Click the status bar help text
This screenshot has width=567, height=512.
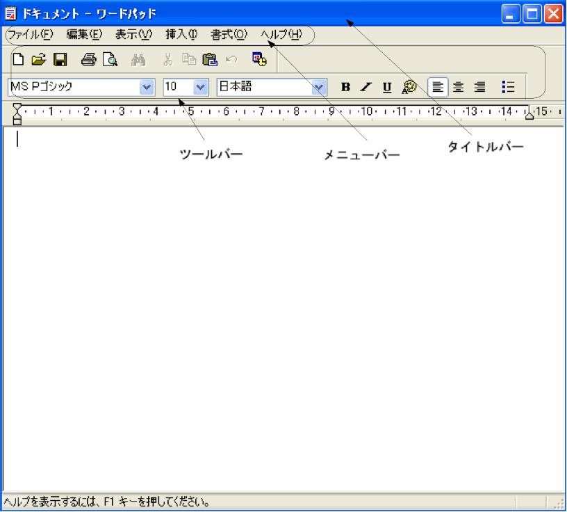108,502
